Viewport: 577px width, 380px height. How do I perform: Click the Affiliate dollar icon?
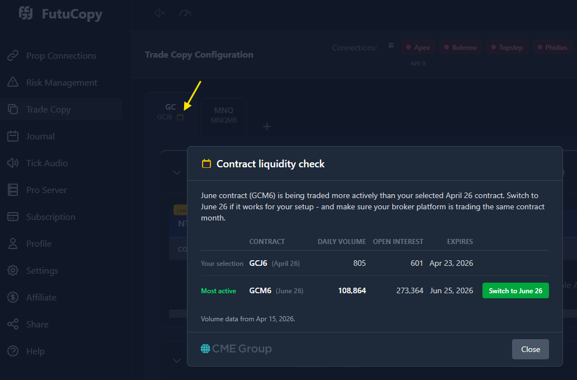[13, 297]
